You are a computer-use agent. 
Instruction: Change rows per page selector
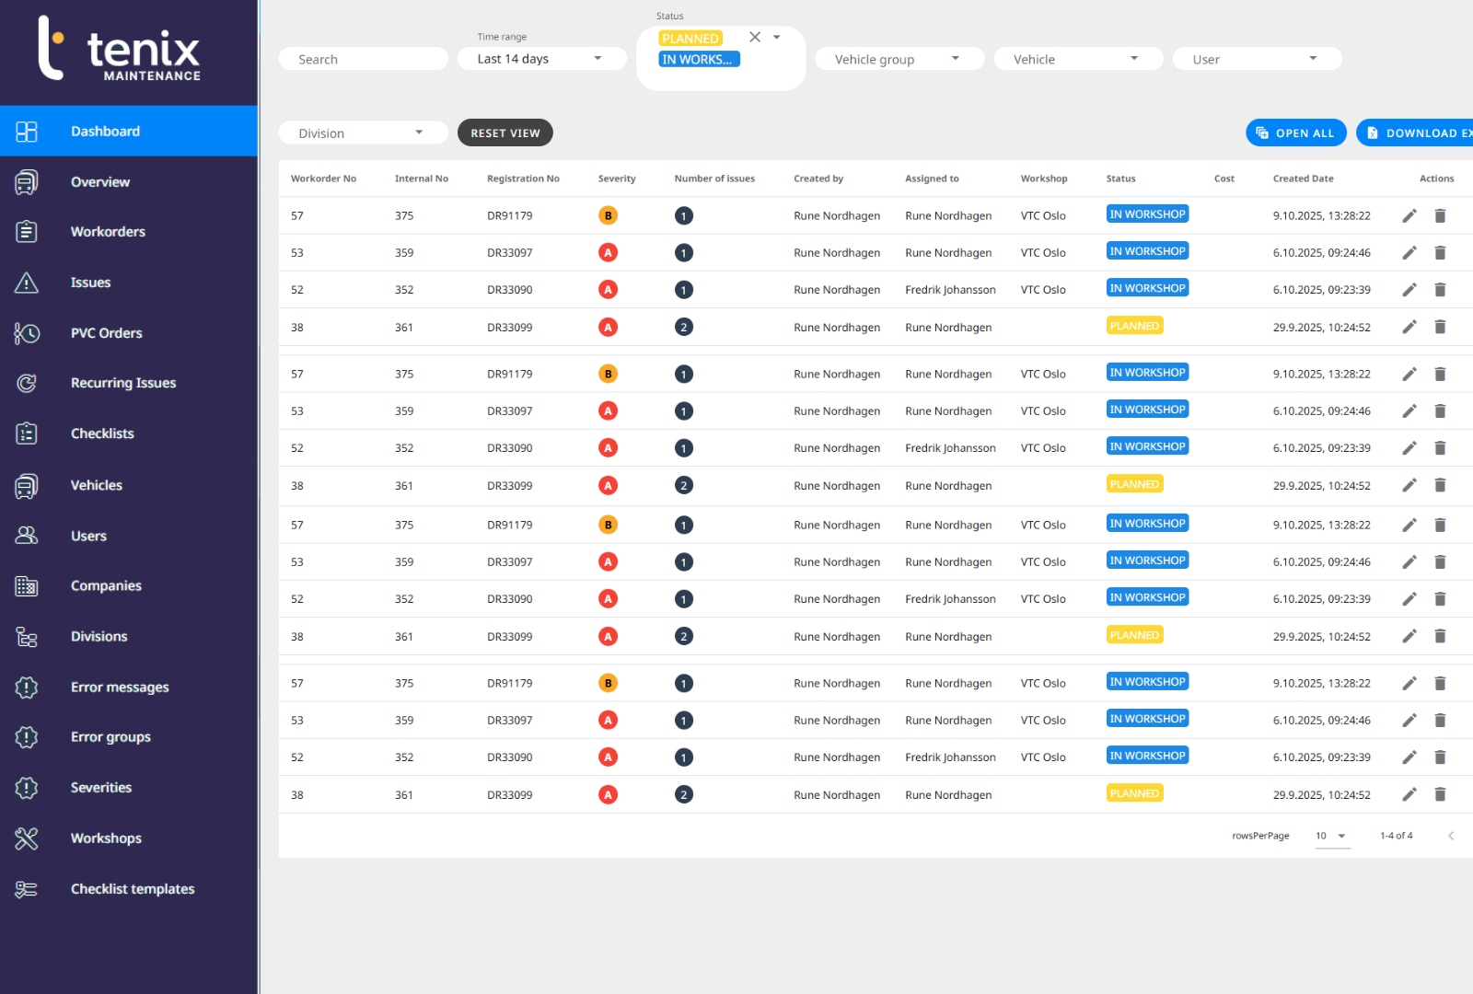[x=1331, y=836]
